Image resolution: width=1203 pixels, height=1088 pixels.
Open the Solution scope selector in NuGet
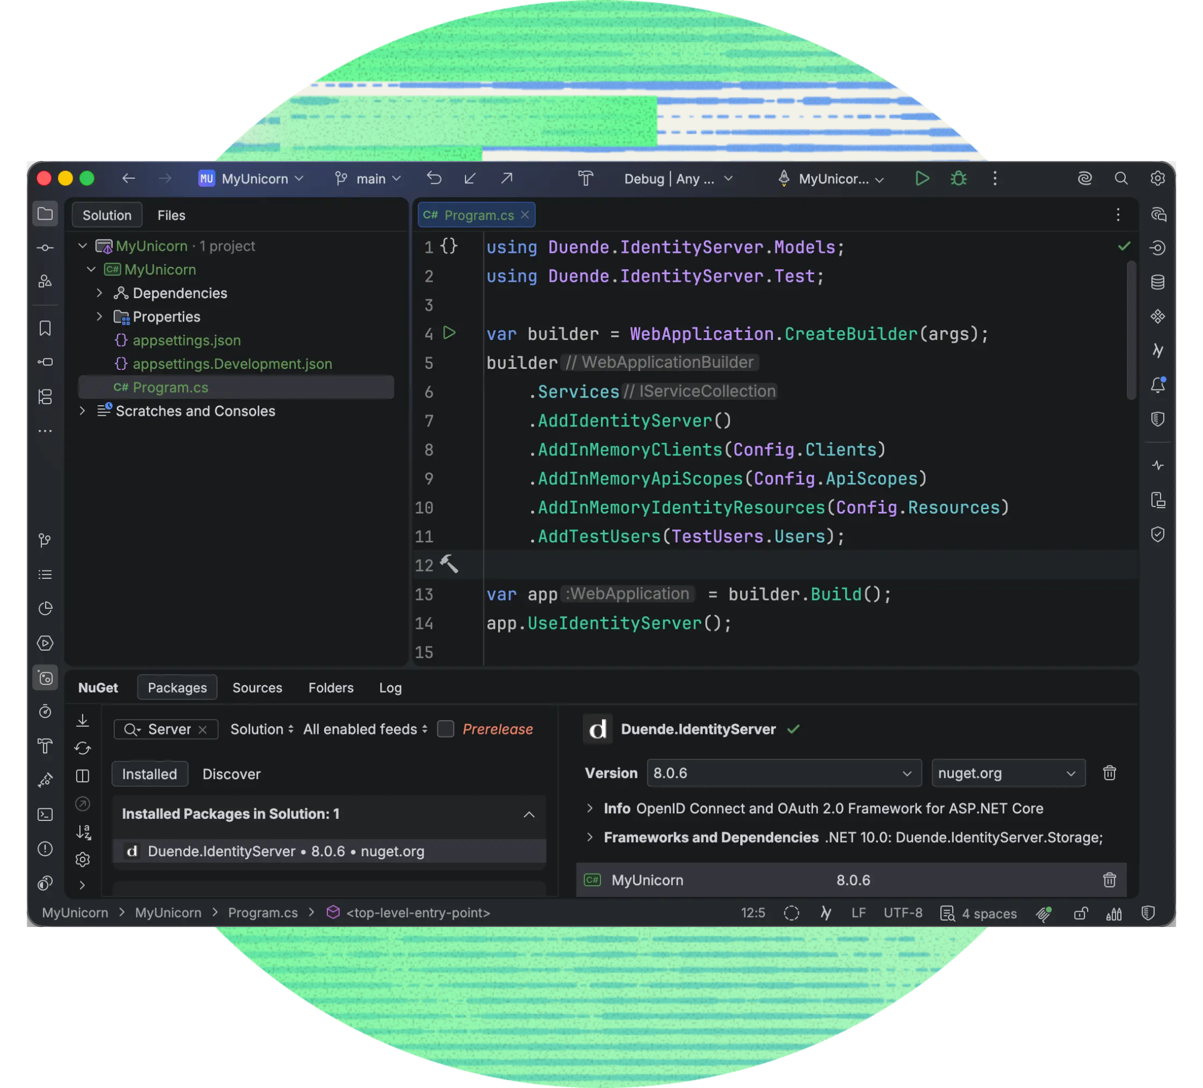coord(262,729)
